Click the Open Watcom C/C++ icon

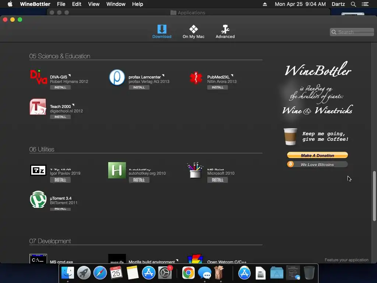(x=195, y=259)
